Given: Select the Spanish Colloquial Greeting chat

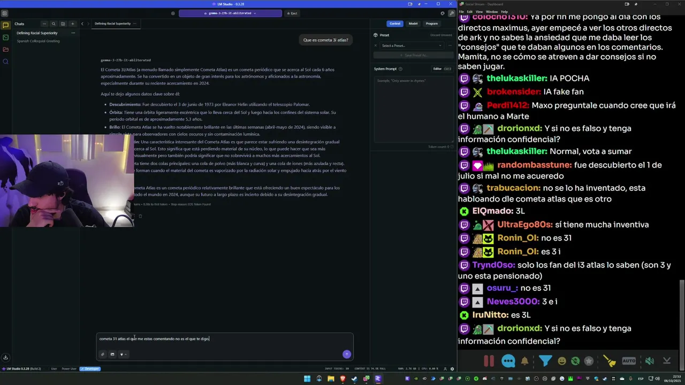Looking at the screenshot, I should click(x=38, y=41).
